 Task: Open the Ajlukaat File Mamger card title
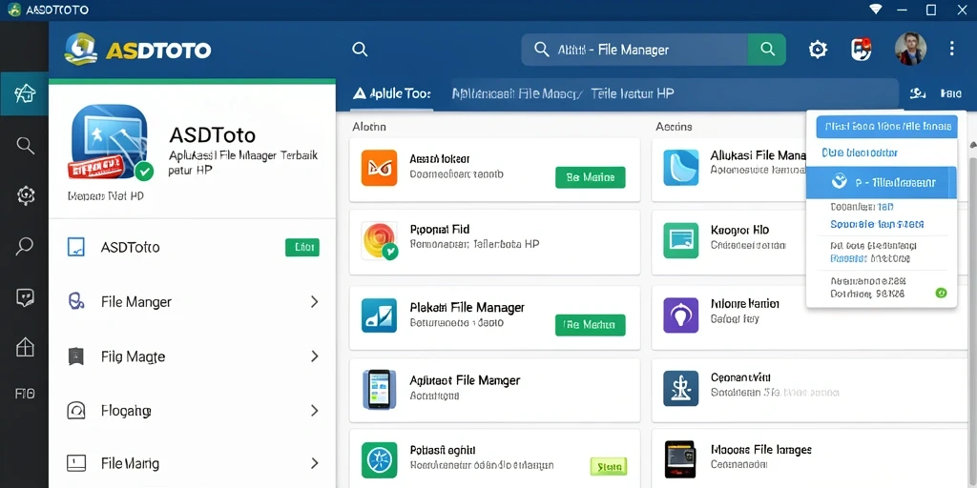[x=465, y=380]
